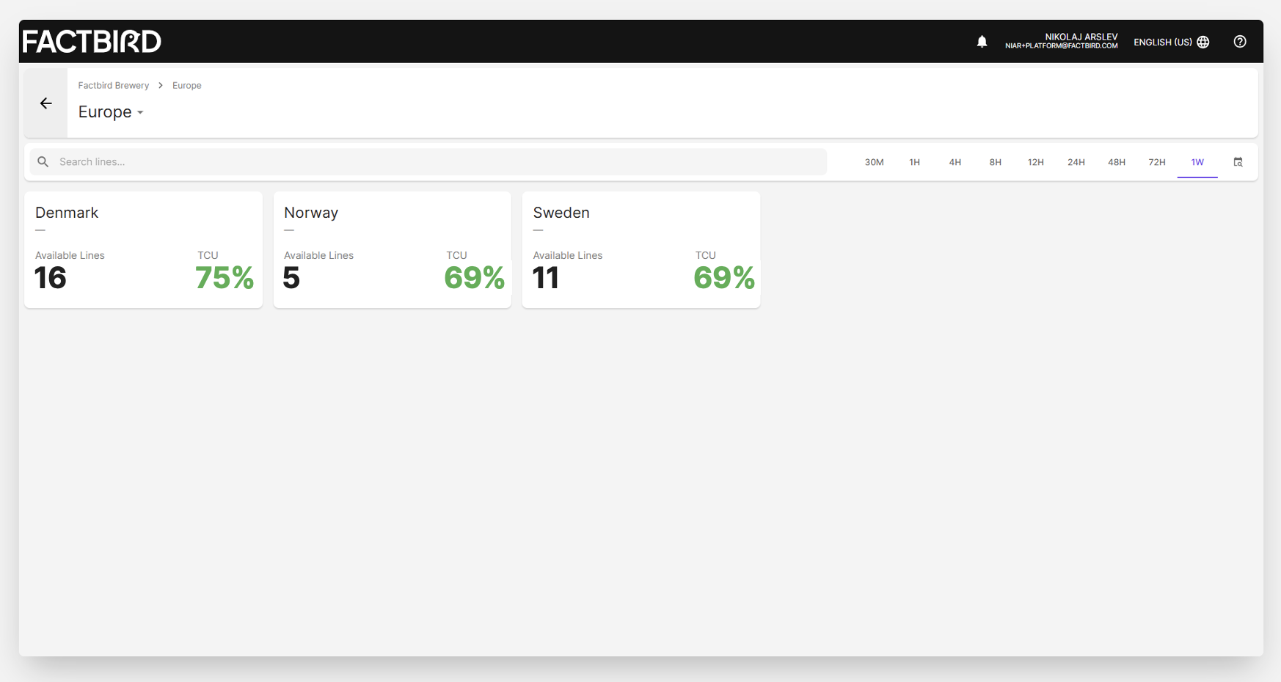1281x682 pixels.
Task: Go back with the left arrow
Action: pyautogui.click(x=45, y=103)
